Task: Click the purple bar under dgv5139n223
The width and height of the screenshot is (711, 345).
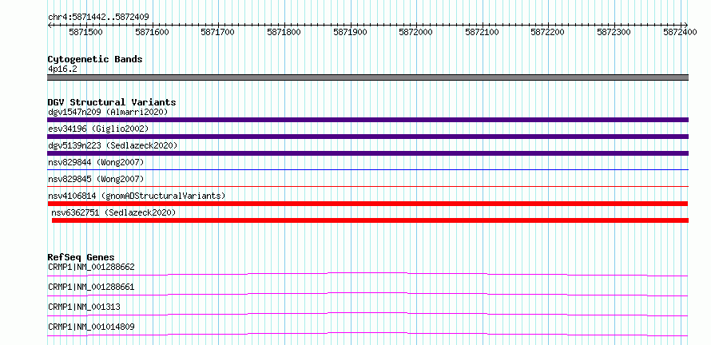Action: click(367, 153)
